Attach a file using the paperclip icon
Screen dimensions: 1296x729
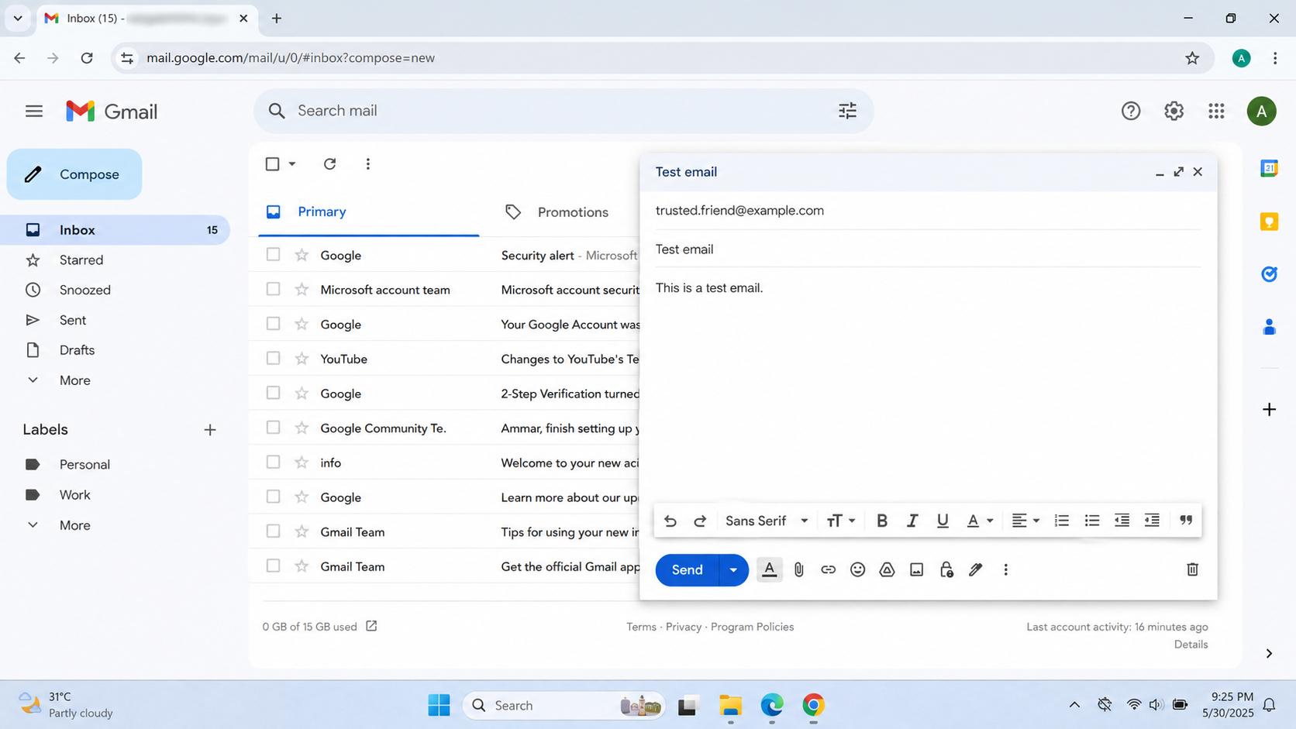[799, 569]
